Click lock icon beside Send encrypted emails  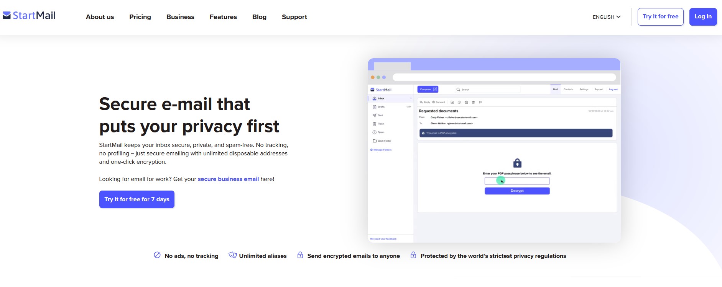[300, 255]
